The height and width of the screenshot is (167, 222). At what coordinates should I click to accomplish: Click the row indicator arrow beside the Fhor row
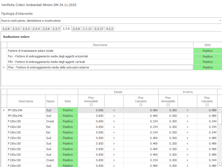[x=4, y=67]
